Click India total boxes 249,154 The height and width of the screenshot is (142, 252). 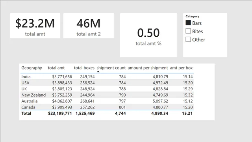click(x=87, y=77)
